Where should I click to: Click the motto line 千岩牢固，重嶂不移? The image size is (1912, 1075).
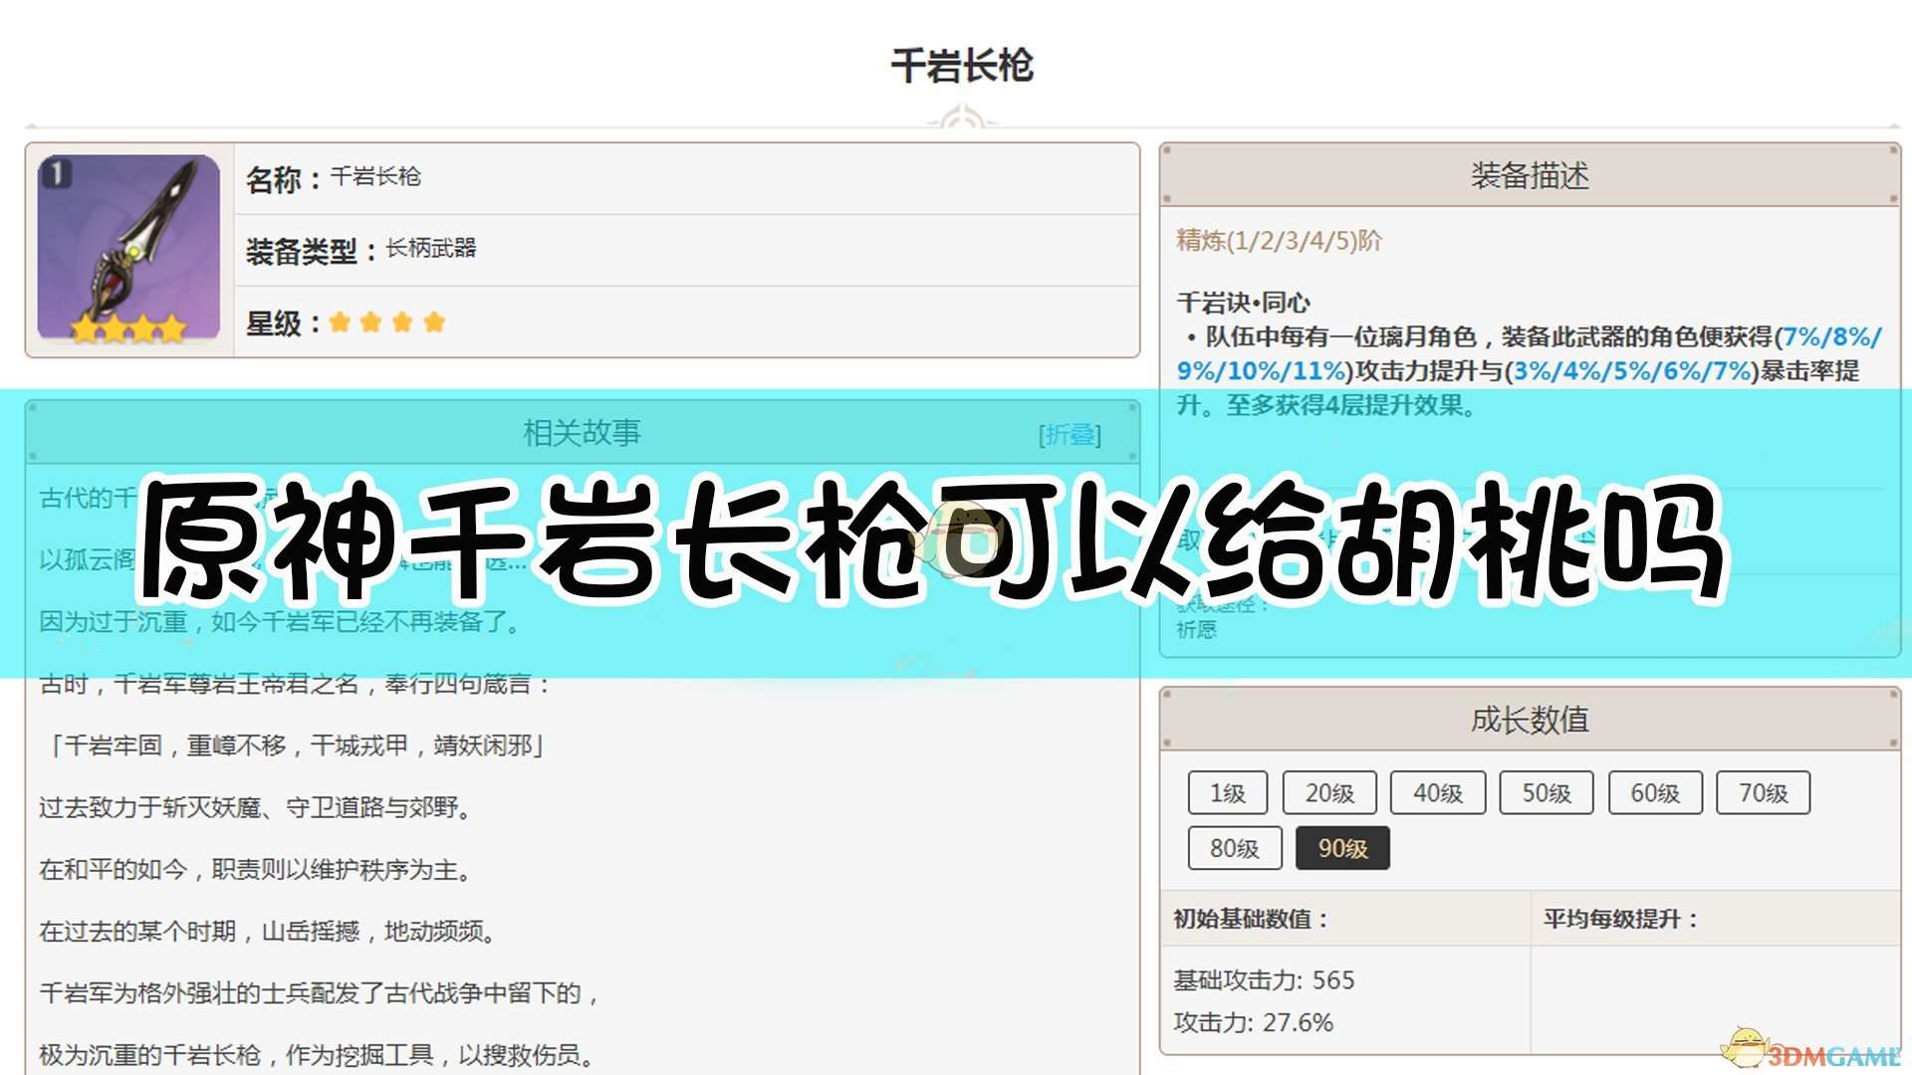pos(295,746)
